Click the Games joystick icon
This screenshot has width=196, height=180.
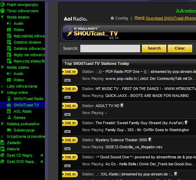[x=9, y=118]
